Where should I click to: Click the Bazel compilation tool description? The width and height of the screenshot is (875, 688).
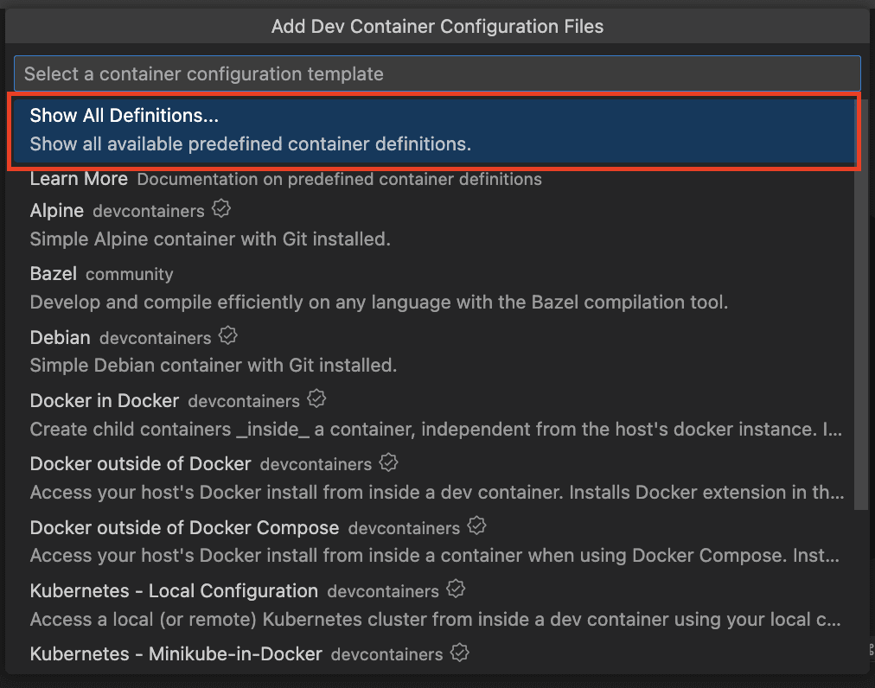tap(379, 303)
